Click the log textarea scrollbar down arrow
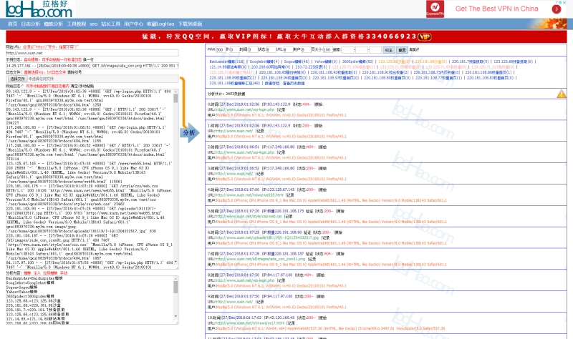Image resolution: width=573 pixels, height=339 pixels. pos(175,262)
